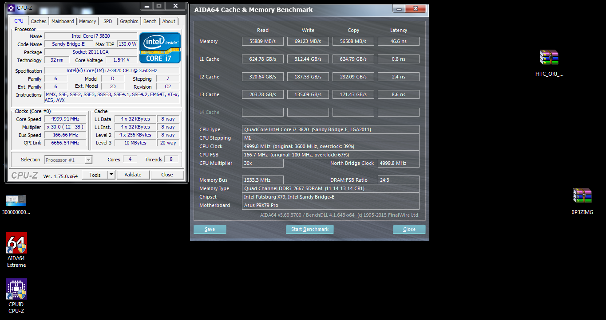Viewport: 606px width, 320px height.
Task: Minimize the AIDA64 benchmark window
Action: click(398, 8)
